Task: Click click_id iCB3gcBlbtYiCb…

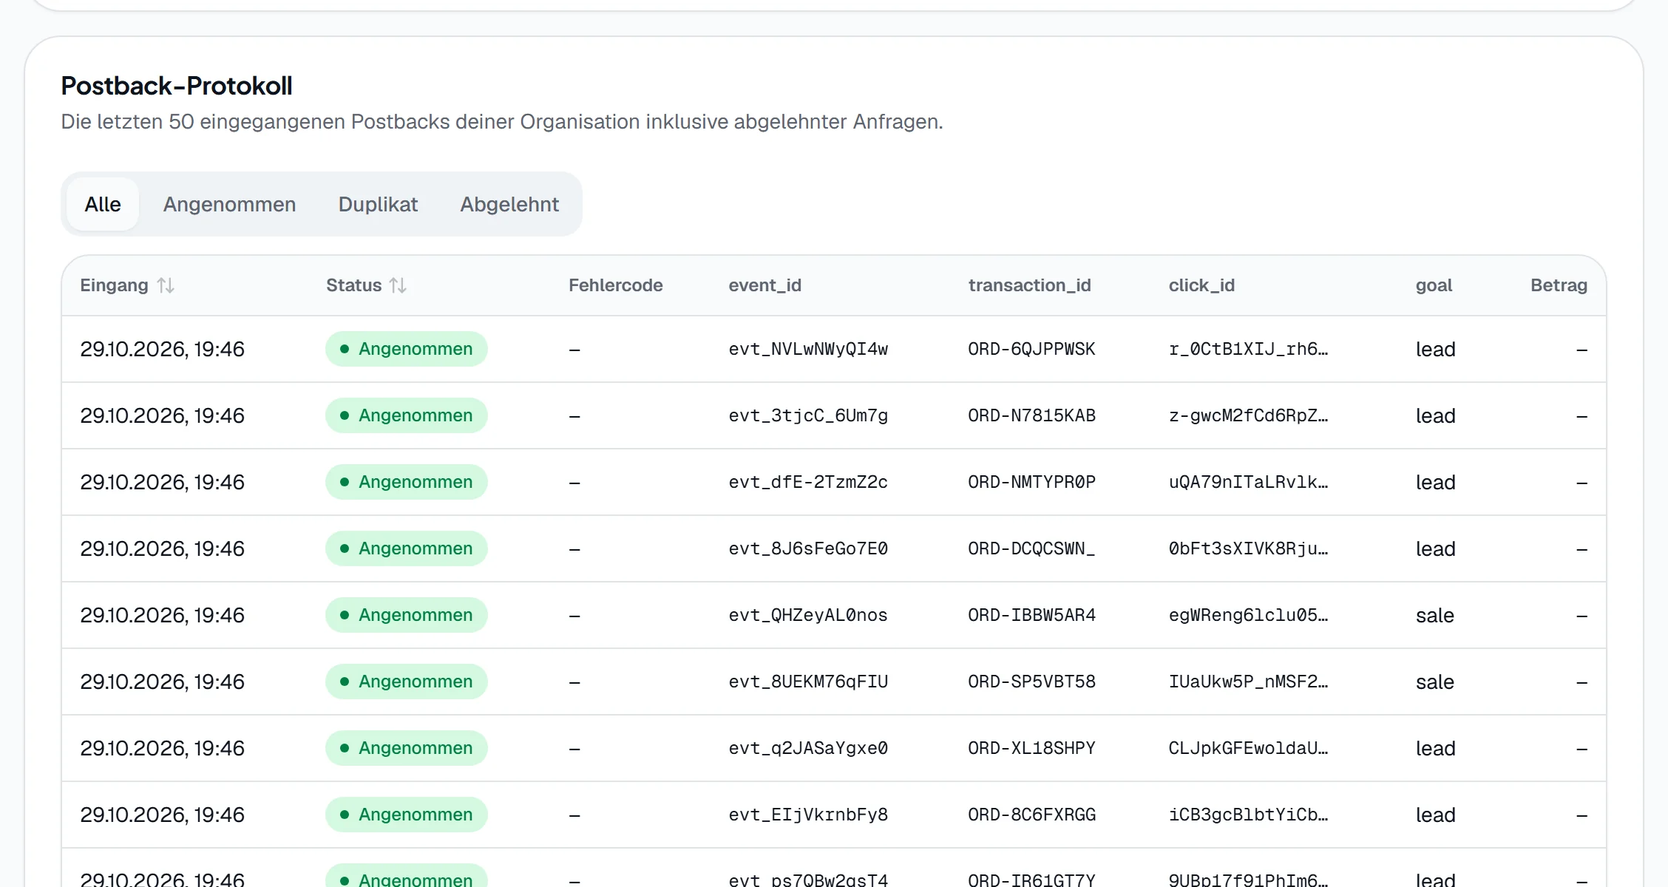Action: (x=1248, y=815)
